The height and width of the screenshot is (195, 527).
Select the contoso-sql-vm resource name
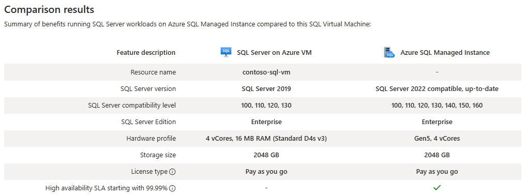[266, 72]
